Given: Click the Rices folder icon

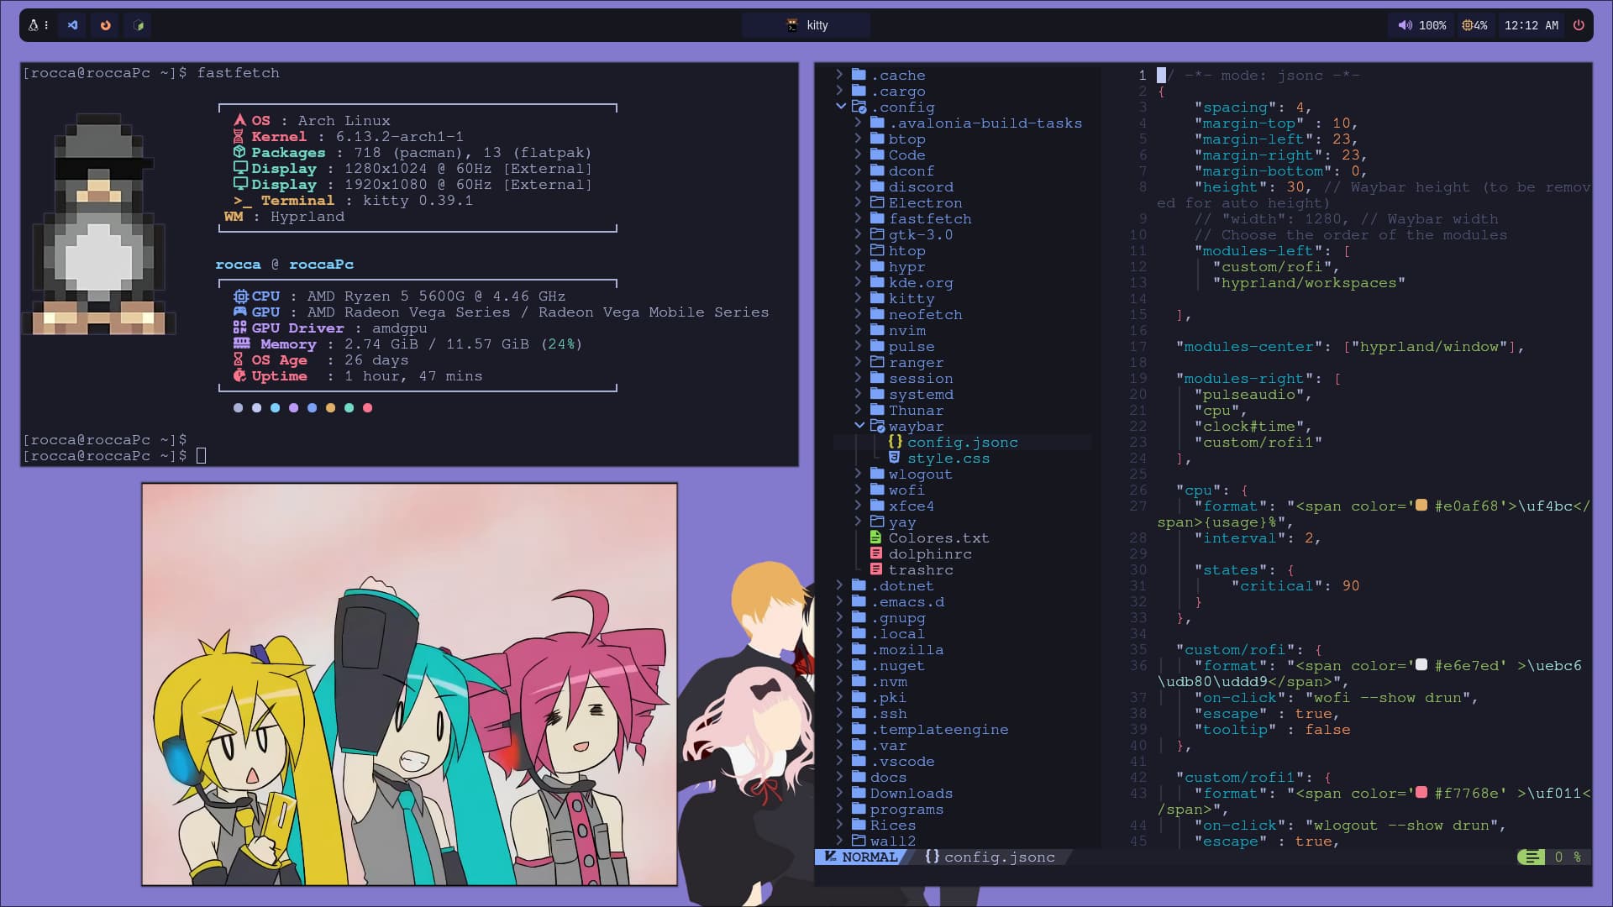Looking at the screenshot, I should point(859,825).
